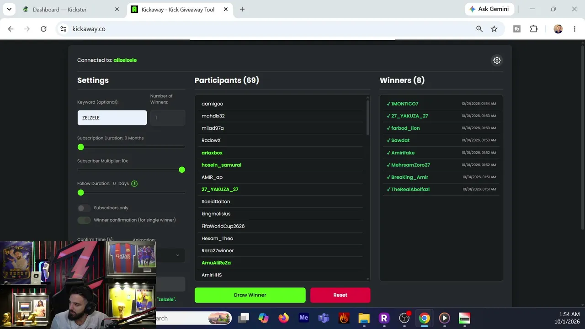Select participant aamigoo

pos(212,104)
